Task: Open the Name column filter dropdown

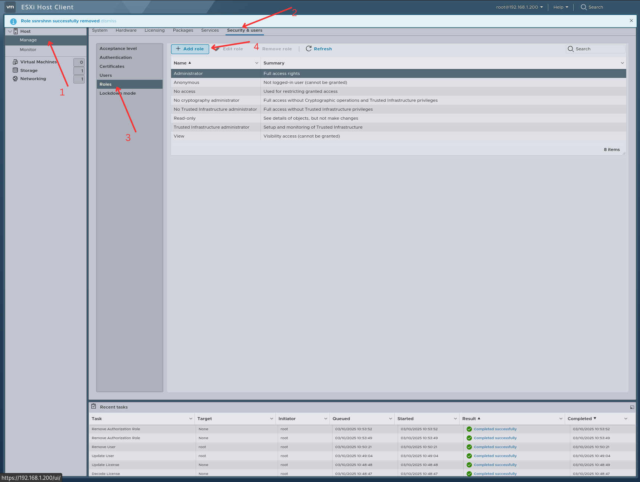Action: tap(256, 63)
